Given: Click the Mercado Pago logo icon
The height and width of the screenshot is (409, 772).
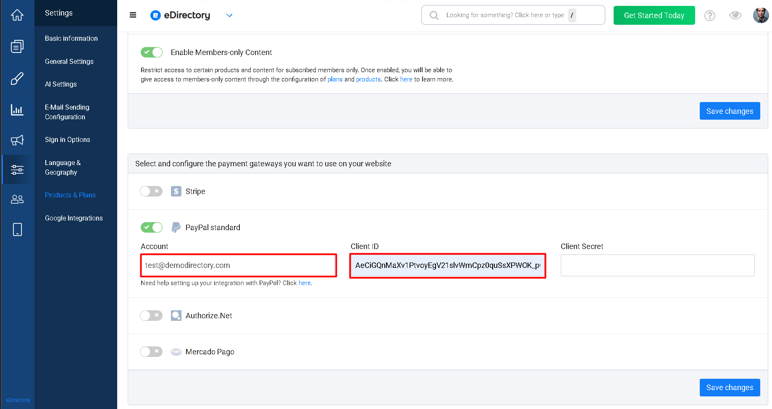Looking at the screenshot, I should [176, 352].
